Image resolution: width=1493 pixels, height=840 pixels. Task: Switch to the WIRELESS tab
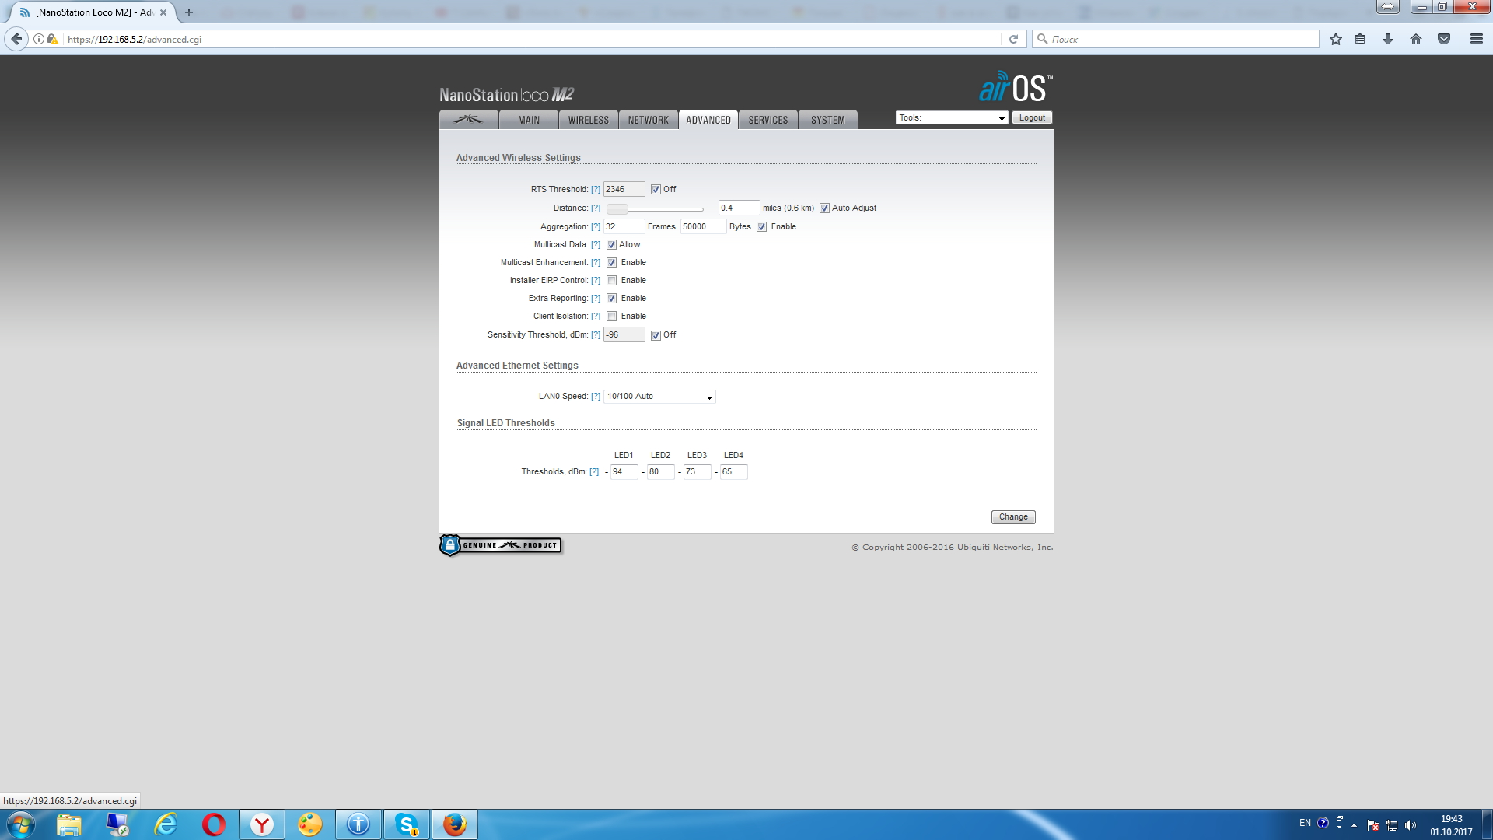click(x=589, y=120)
